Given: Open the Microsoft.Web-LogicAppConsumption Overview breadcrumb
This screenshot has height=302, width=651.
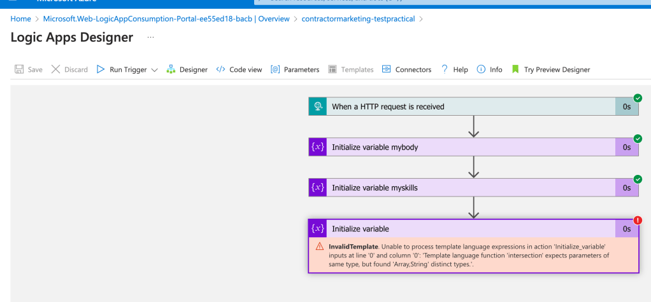Looking at the screenshot, I should click(x=166, y=18).
